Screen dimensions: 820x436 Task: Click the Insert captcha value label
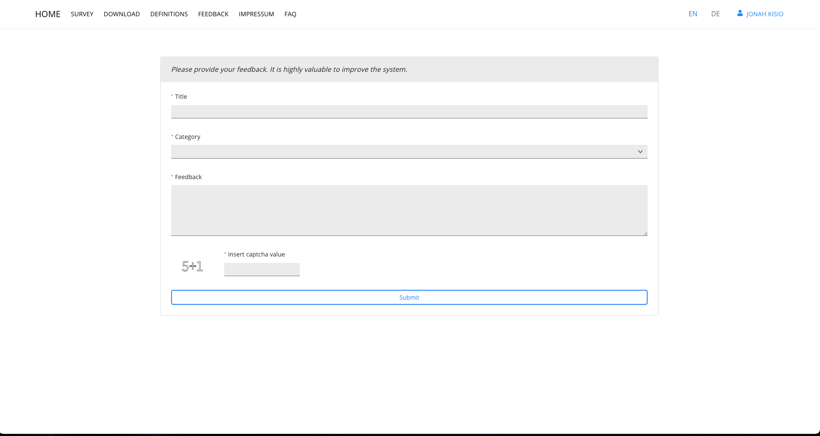click(x=256, y=254)
